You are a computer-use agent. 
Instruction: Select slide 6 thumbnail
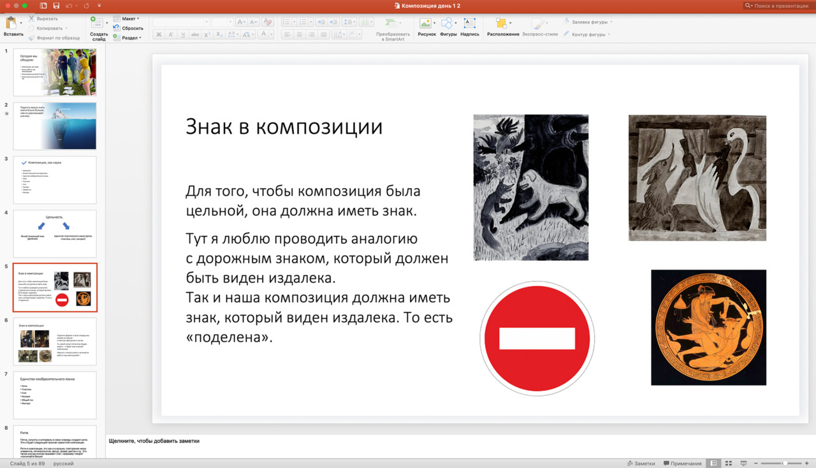[x=55, y=341]
